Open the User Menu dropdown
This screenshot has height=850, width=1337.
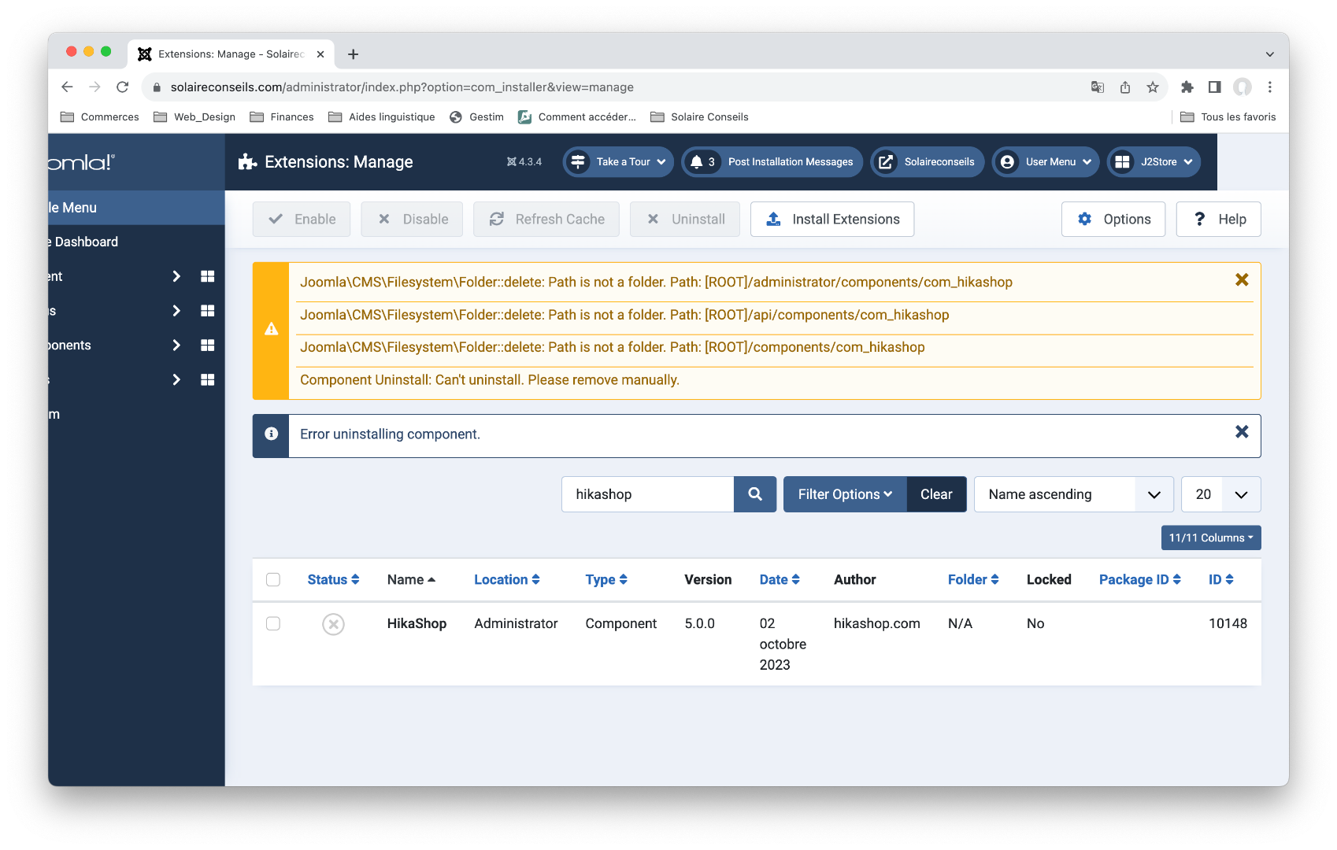tap(1046, 162)
